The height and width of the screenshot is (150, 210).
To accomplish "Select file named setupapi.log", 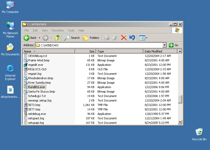I will coord(36,123).
